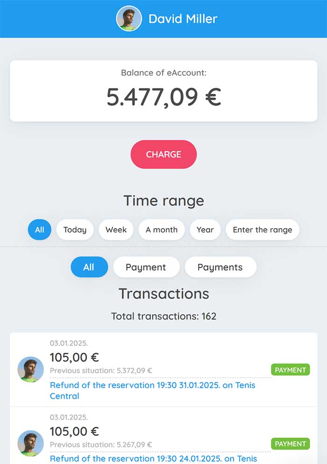The height and width of the screenshot is (464, 327).
Task: Click David Miller's header profile avatar
Action: pos(129,18)
